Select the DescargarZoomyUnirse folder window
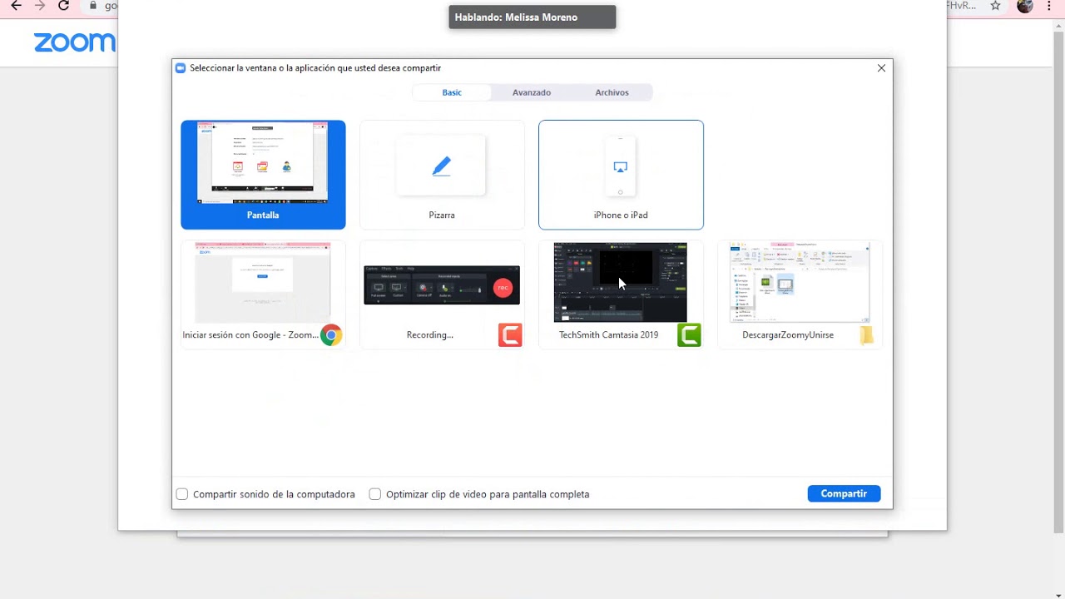 (800, 295)
